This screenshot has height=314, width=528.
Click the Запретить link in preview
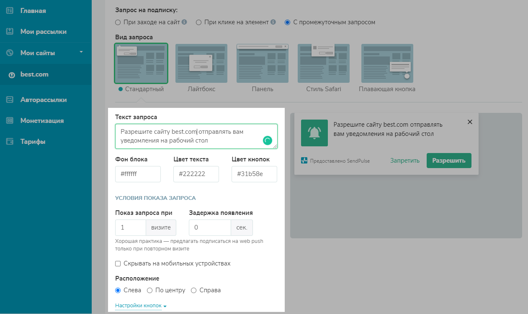click(405, 161)
